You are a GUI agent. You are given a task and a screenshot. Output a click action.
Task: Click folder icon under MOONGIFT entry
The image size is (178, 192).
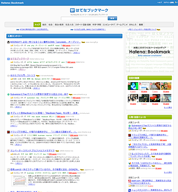pyautogui.click(x=11, y=46)
